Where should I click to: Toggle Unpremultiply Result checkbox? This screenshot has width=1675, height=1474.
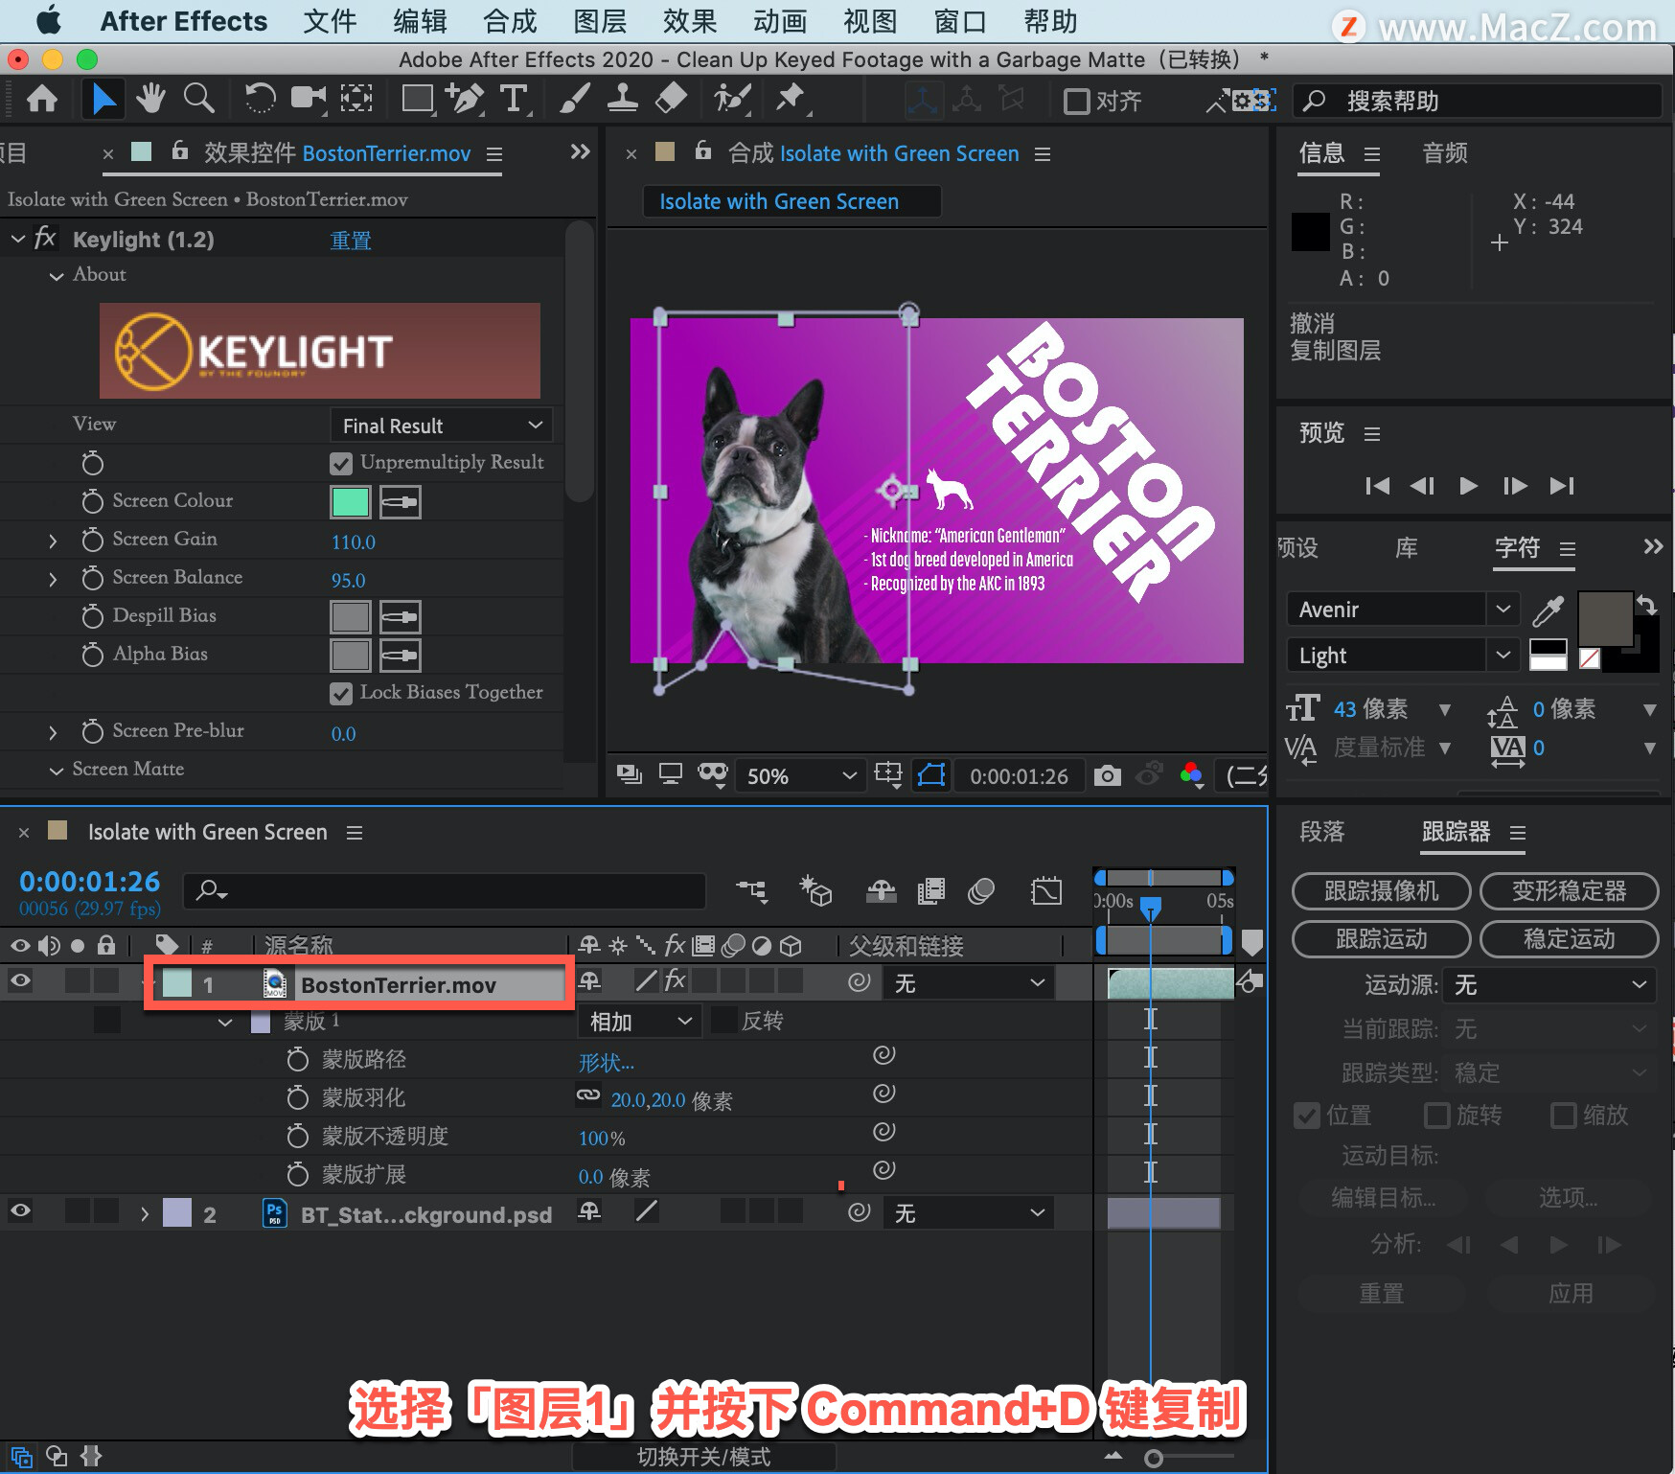[x=340, y=464]
